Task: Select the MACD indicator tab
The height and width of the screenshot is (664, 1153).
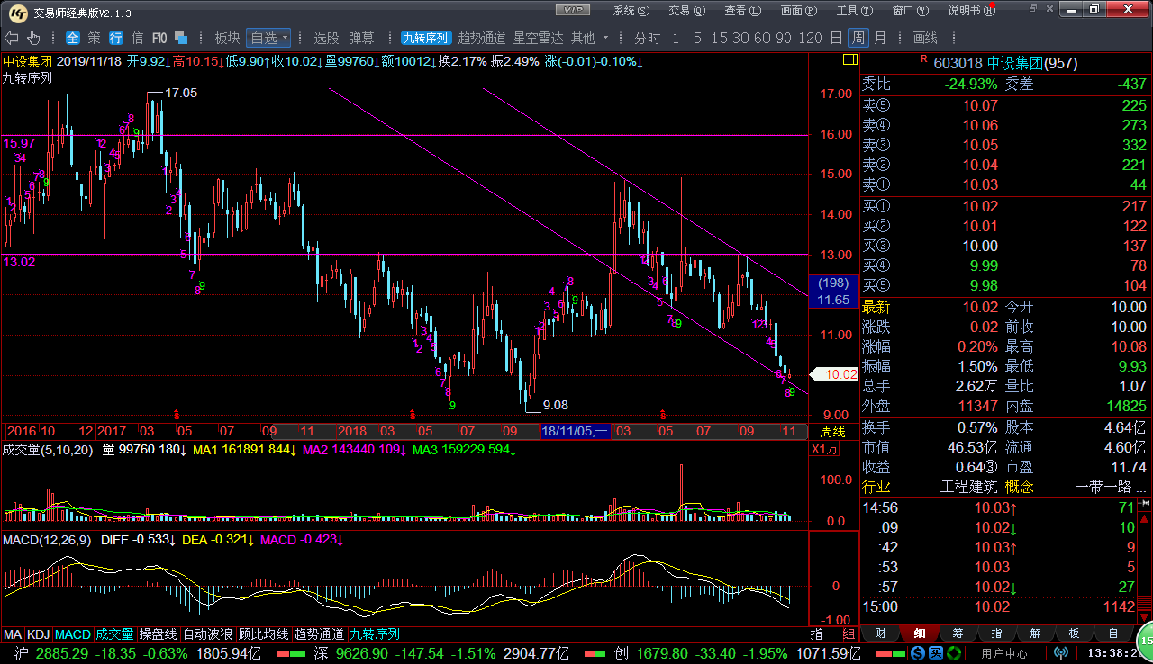Action: (73, 634)
